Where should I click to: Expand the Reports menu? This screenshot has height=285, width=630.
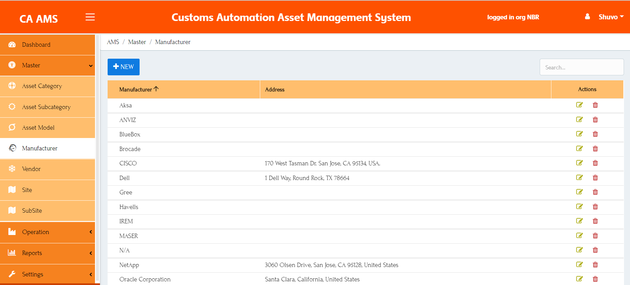(48, 253)
